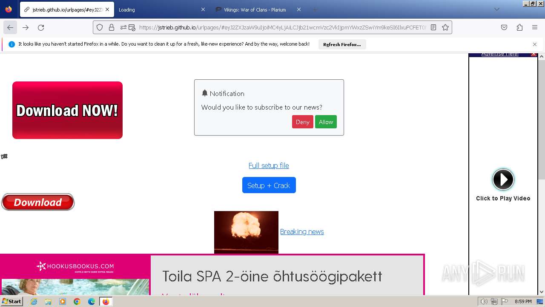This screenshot has width=545, height=307.
Task: Dismiss the Firefox refresh notification bar
Action: click(535, 44)
